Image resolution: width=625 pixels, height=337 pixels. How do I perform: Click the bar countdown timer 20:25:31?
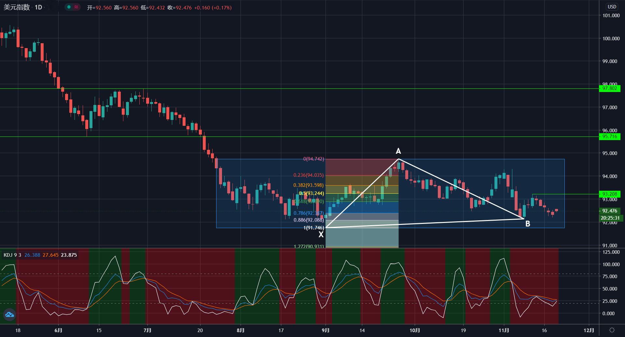point(610,218)
